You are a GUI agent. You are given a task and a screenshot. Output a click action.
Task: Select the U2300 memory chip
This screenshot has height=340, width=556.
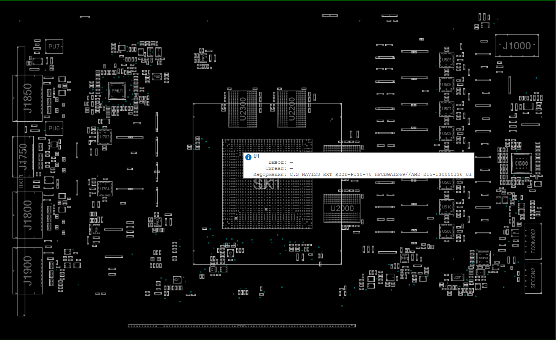[x=243, y=109]
